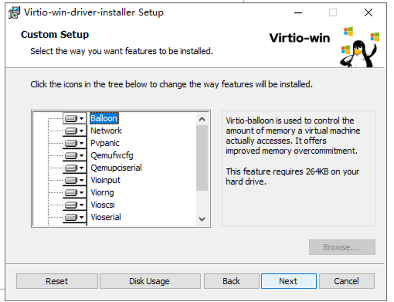Viewport: 394px width, 302px height.
Task: Close the setup window
Action: click(369, 12)
